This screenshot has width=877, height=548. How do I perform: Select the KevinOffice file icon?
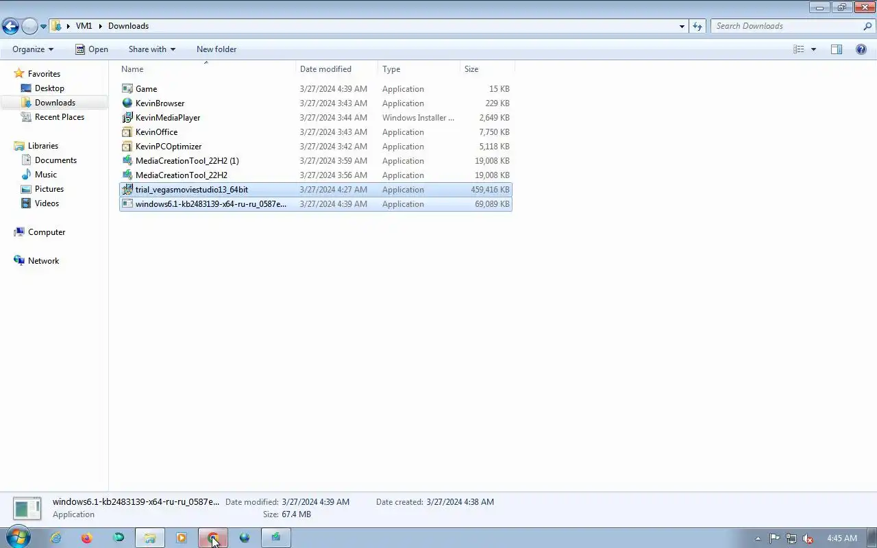click(127, 132)
